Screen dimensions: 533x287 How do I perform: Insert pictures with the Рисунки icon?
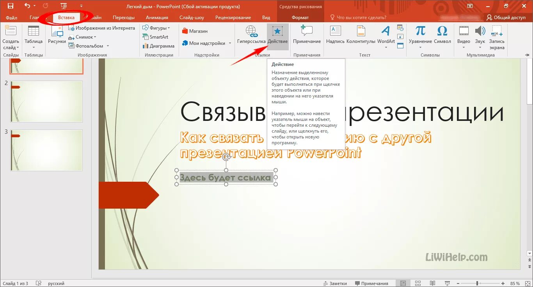(57, 34)
